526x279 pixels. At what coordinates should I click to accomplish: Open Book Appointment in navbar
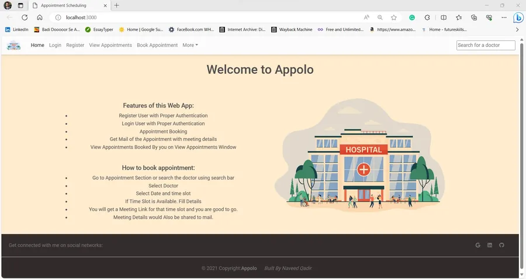157,45
